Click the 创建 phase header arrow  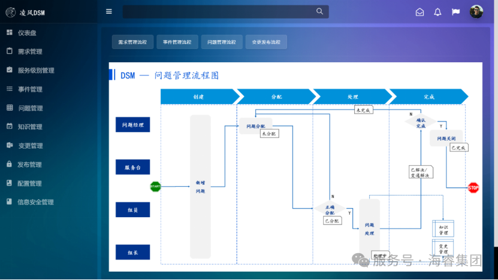(x=200, y=97)
